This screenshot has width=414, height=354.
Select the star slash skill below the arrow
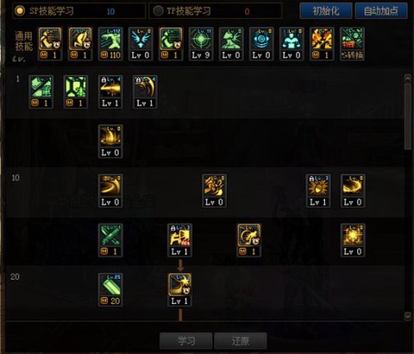coord(179,290)
